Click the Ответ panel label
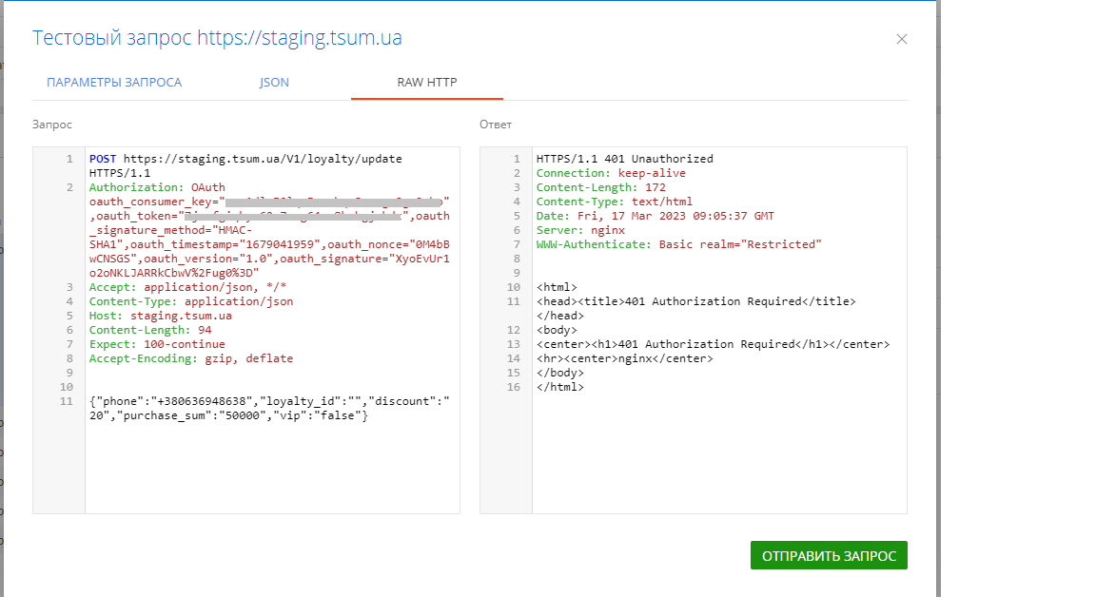 496,125
